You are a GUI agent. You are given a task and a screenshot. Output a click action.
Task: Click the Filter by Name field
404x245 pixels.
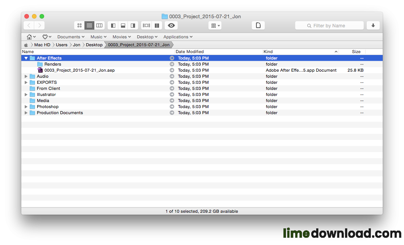click(x=329, y=25)
